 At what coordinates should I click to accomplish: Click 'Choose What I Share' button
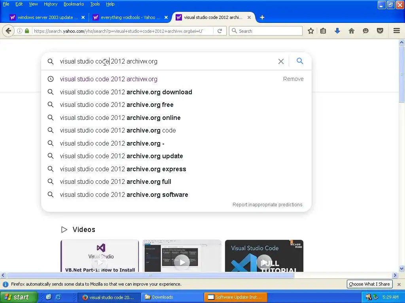click(x=369, y=284)
